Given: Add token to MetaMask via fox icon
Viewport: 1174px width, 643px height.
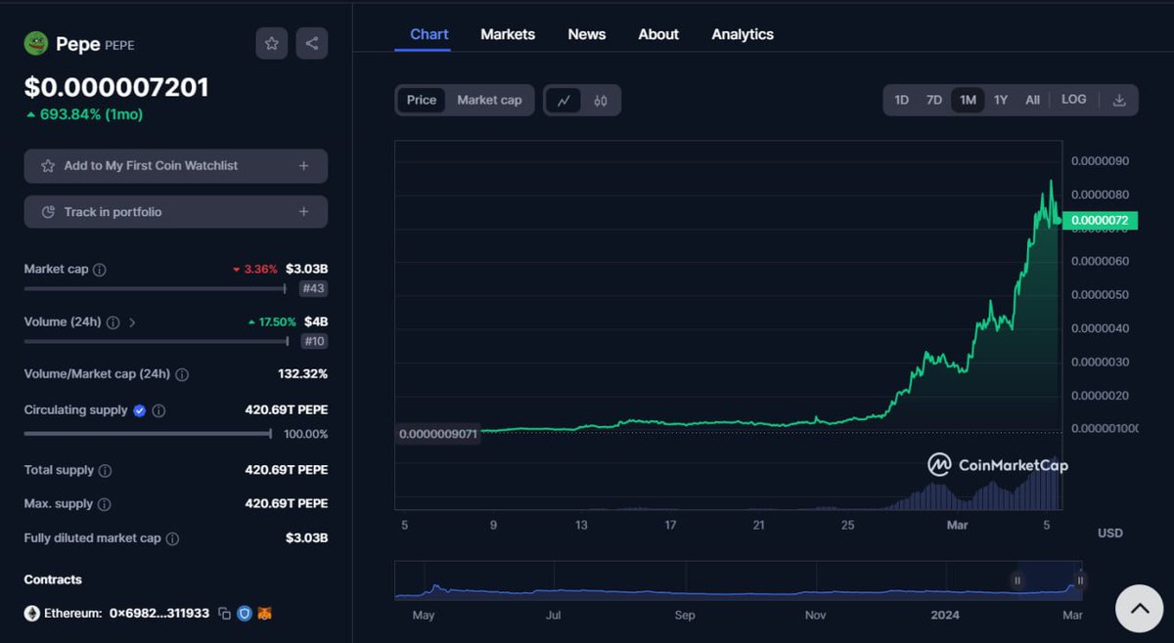Looking at the screenshot, I should coord(264,614).
